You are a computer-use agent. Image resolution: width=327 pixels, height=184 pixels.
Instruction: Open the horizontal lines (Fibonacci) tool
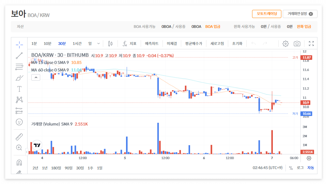(19, 67)
